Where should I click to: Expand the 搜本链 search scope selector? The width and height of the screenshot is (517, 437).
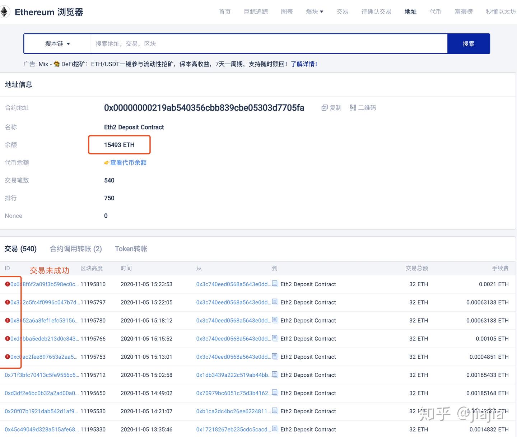[57, 43]
